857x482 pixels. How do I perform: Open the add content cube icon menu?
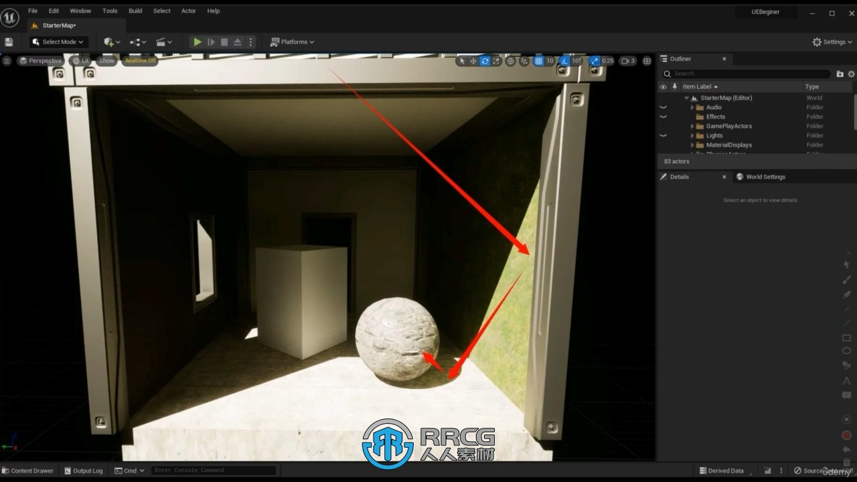[112, 42]
